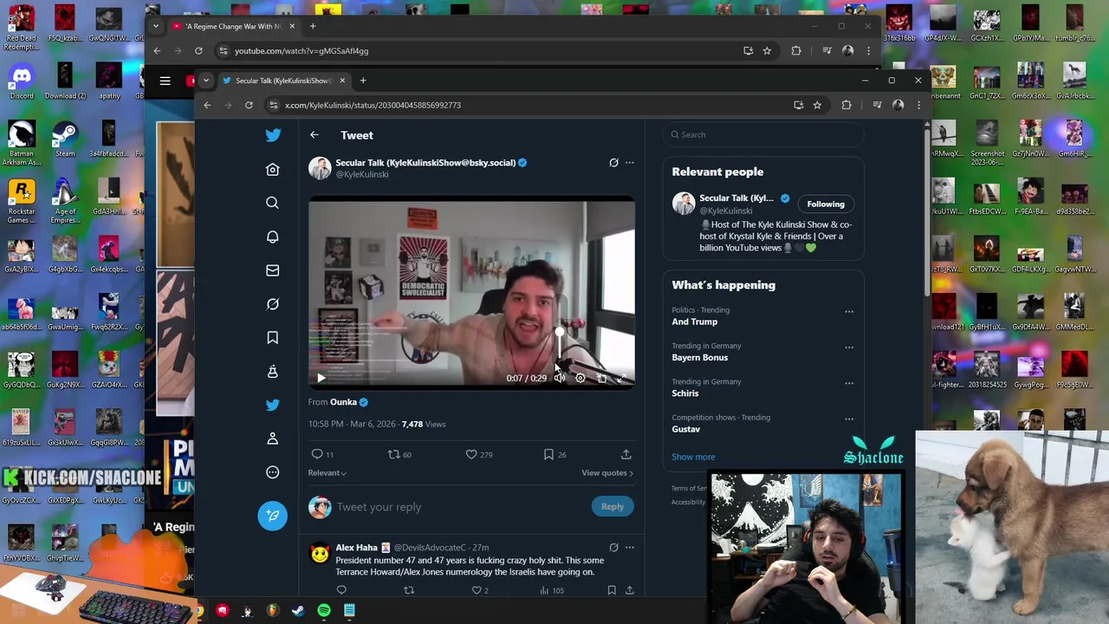Viewport: 1109px width, 624px height.
Task: Reply to the tweet via comment icon
Action: (317, 454)
